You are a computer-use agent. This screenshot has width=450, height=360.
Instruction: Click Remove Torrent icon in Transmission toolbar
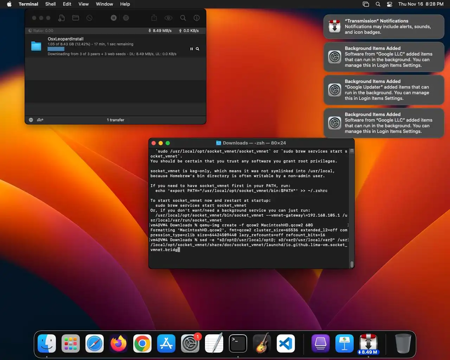coord(89,18)
